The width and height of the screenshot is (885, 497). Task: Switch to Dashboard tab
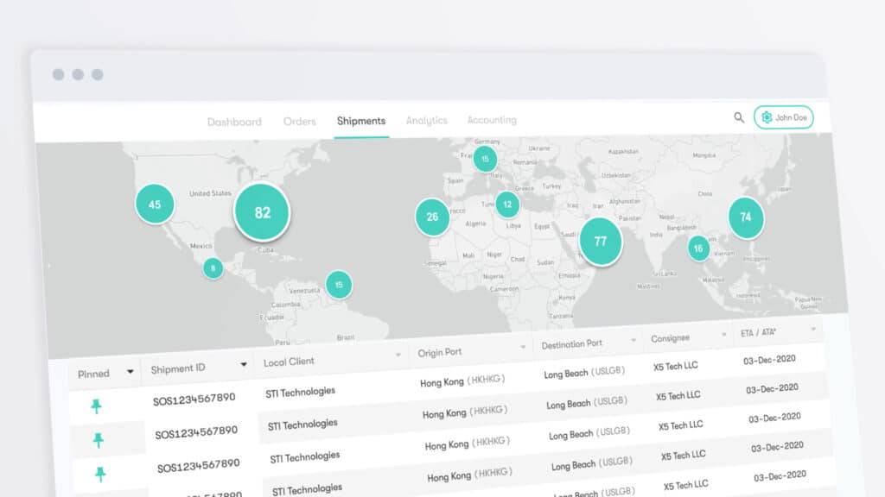[234, 122]
